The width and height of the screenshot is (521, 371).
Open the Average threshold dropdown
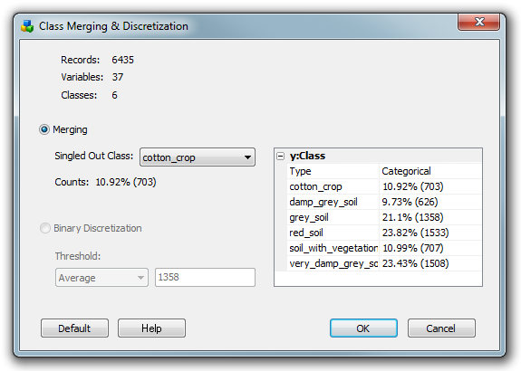click(101, 278)
